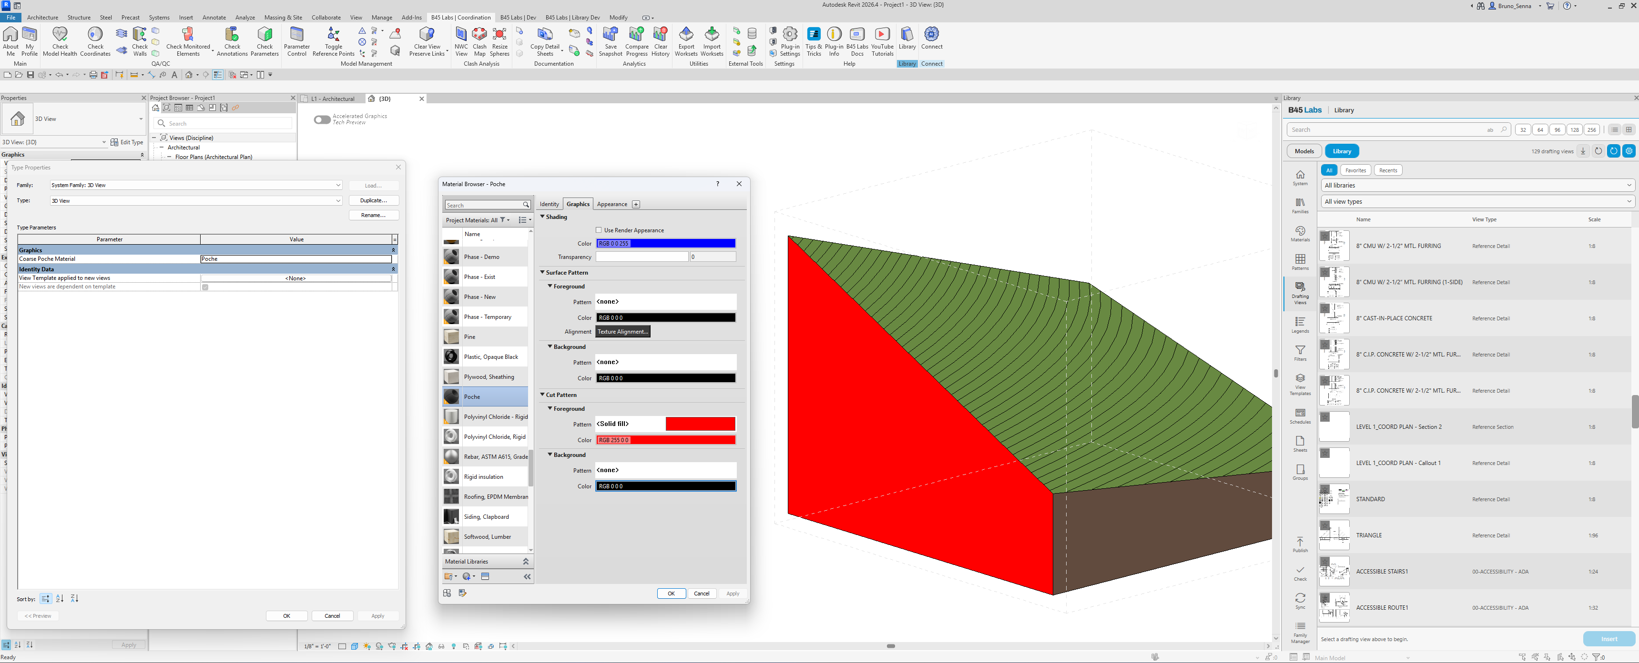Select Plywood, Sheathing material row
Screen dimensions: 1639x663
click(x=485, y=377)
